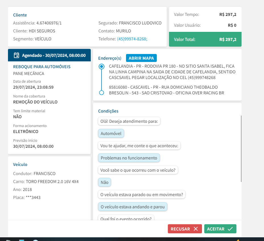Click the Valor Tempo amount R$ 297,2
Image resolution: width=264 pixels, height=241 pixels.
pyautogui.click(x=228, y=14)
